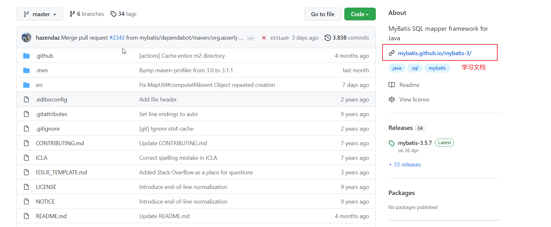Click the red failed status X icon
Screen dimensions: 551x227
click(264, 38)
